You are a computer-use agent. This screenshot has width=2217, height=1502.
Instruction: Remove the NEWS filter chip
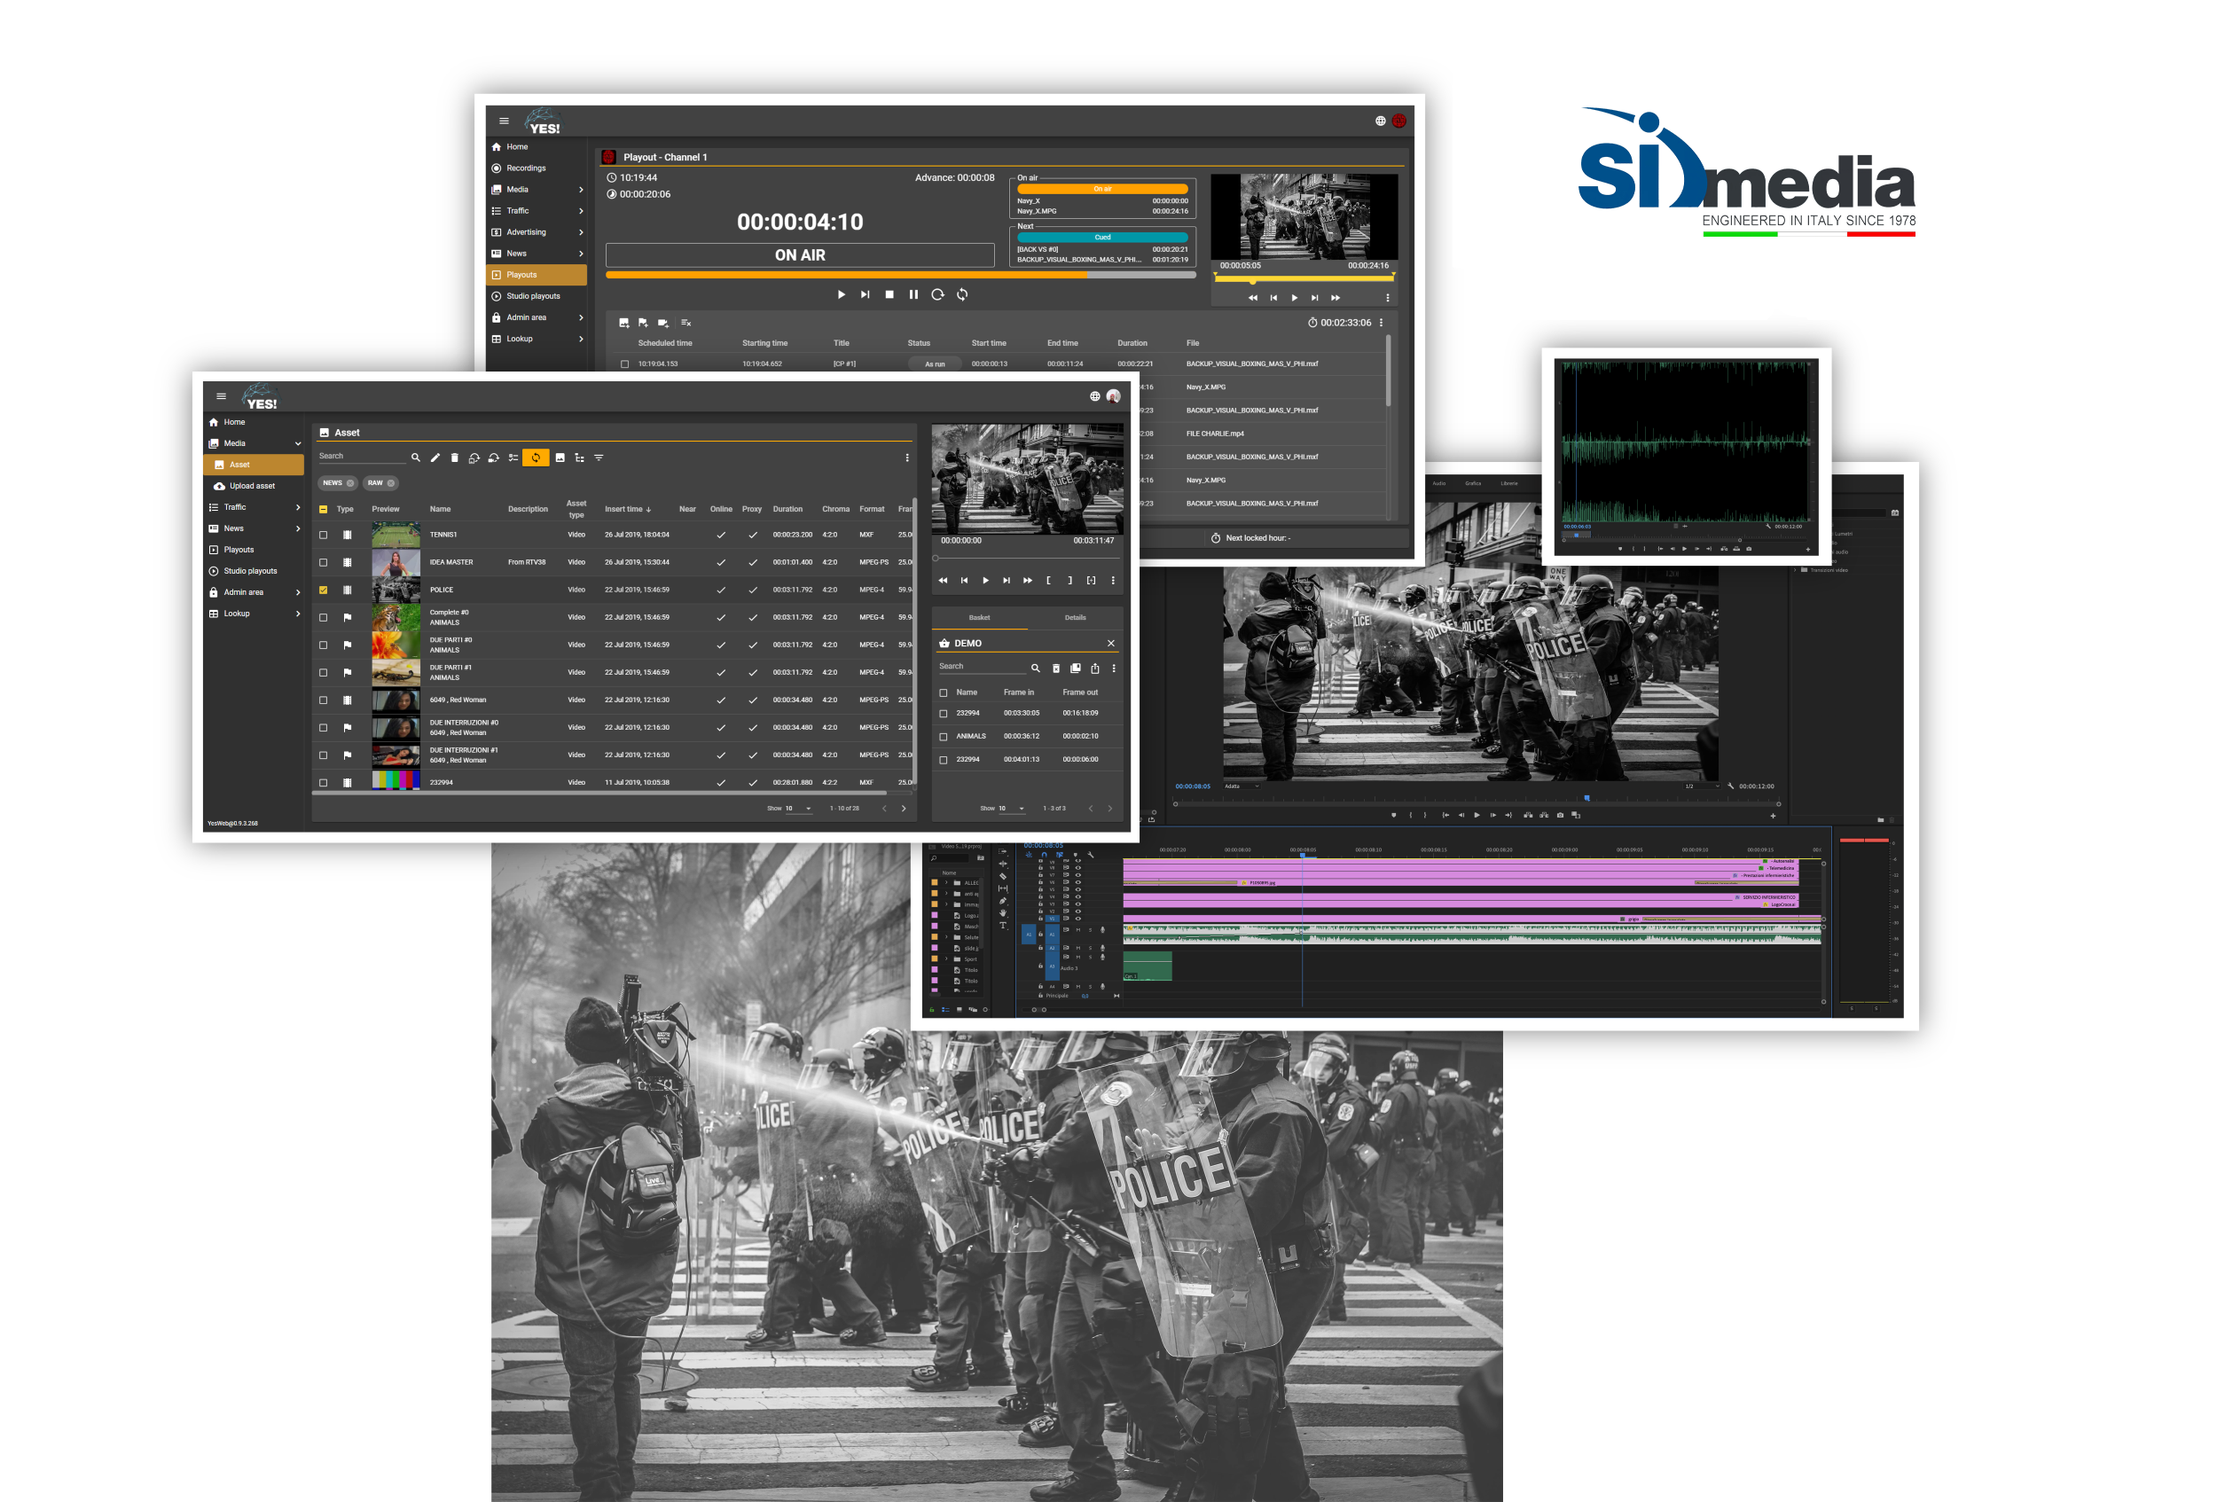pos(350,483)
